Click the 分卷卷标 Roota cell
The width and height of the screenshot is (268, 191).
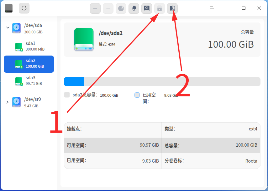point(211,161)
